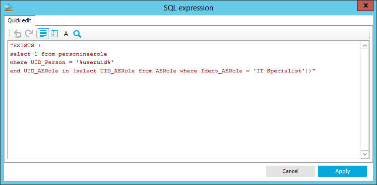Close the SQL expression dialog
The height and width of the screenshot is (185, 377).
(x=366, y=6)
